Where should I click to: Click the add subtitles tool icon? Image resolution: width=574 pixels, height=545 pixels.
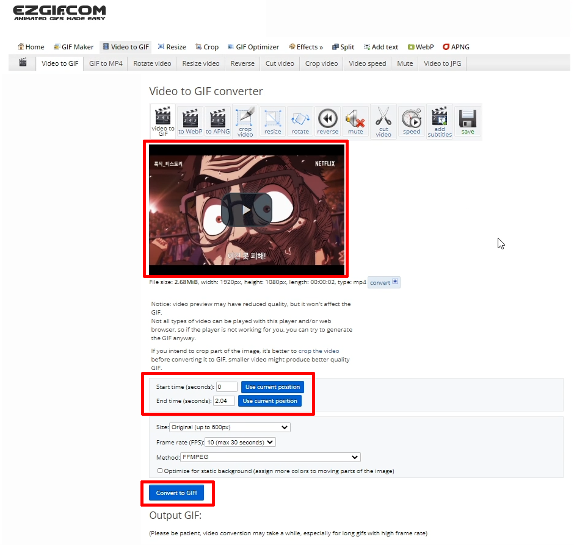(440, 122)
